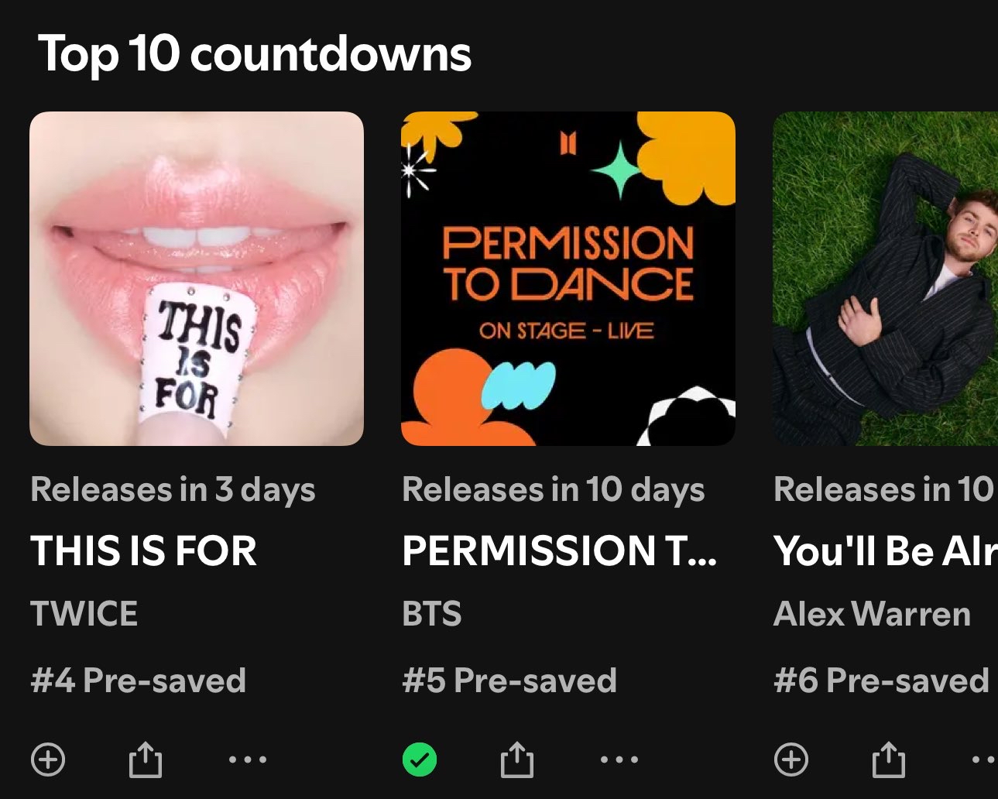
Task: Open the PERMISSION T... title link
Action: tap(560, 551)
